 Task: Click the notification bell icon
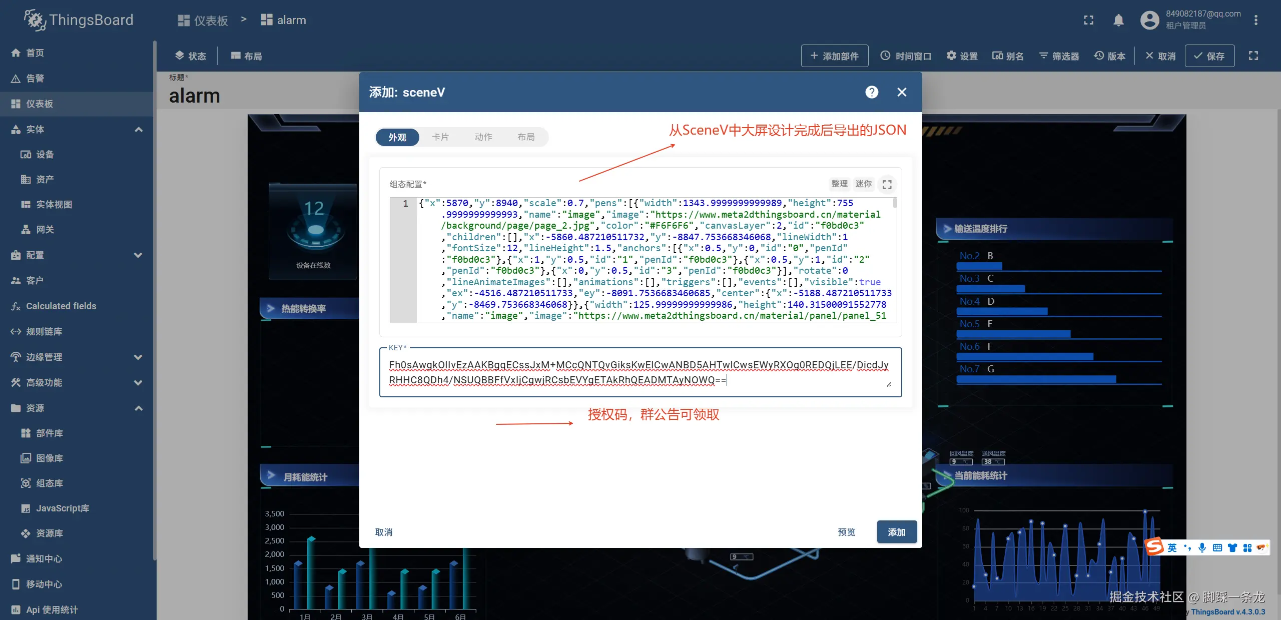tap(1118, 20)
